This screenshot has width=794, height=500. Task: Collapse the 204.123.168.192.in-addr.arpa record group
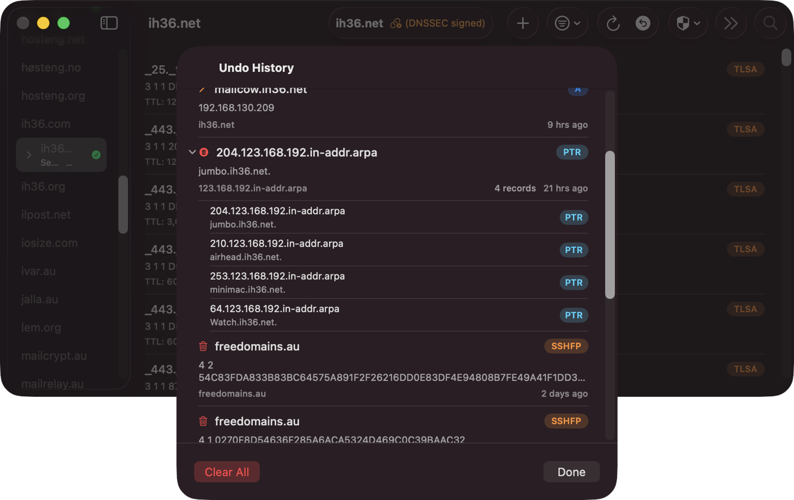(x=192, y=152)
